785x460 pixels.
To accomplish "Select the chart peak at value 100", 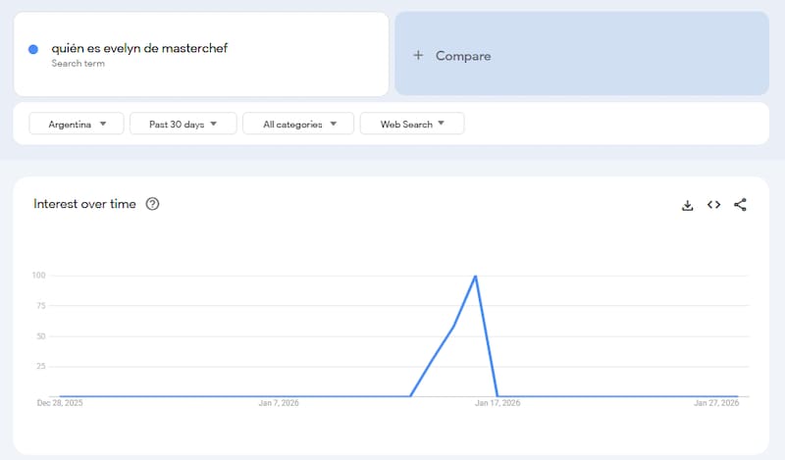I will (476, 276).
